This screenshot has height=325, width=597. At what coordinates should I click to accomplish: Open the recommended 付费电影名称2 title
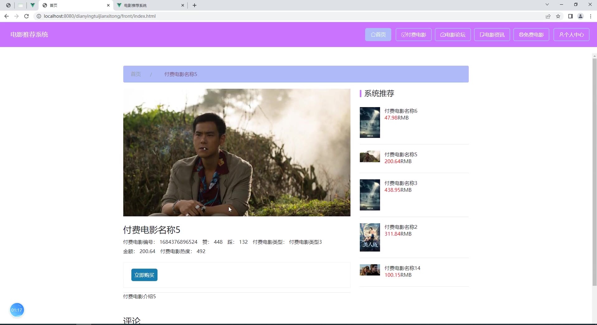click(401, 227)
